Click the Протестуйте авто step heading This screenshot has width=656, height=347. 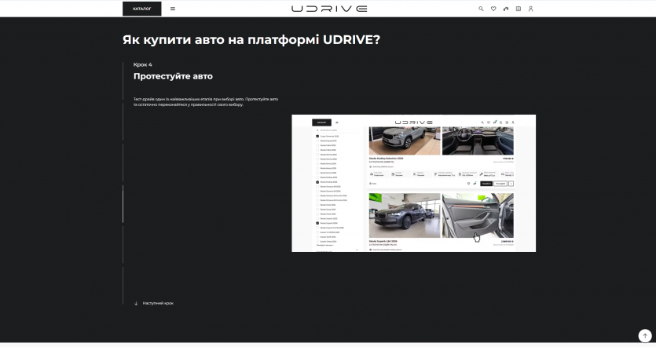tap(173, 76)
